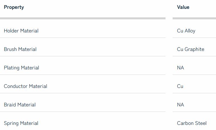Click the Spring Material row label
216x130 pixels.
click(x=21, y=123)
